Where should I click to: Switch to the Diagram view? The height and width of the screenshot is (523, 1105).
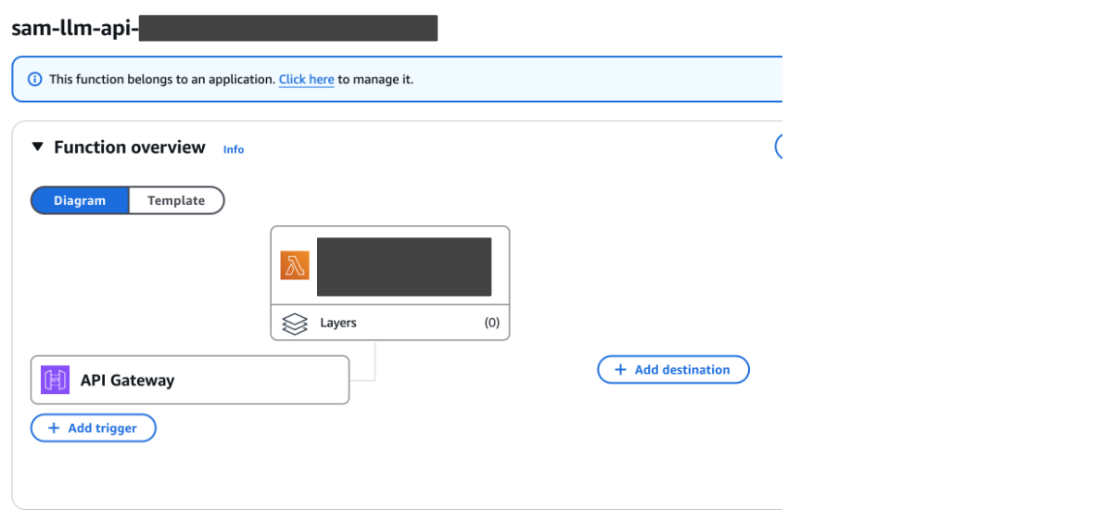[80, 200]
